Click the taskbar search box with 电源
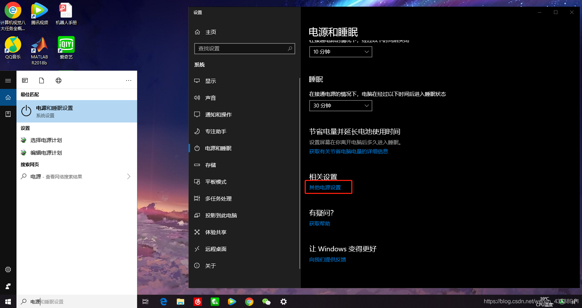The height and width of the screenshot is (308, 582). (77, 302)
